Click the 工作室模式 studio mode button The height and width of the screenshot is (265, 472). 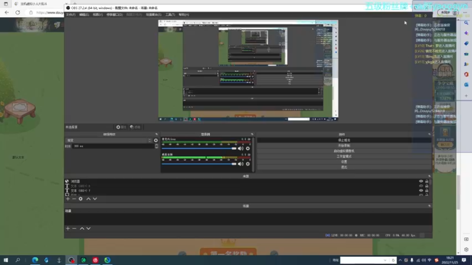point(344,157)
